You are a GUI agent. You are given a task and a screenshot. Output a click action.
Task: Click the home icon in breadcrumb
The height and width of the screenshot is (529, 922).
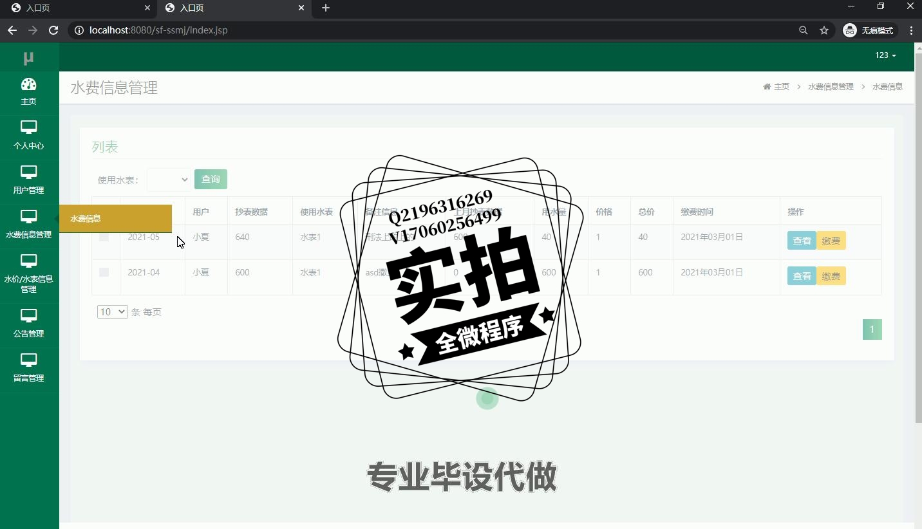coord(767,86)
